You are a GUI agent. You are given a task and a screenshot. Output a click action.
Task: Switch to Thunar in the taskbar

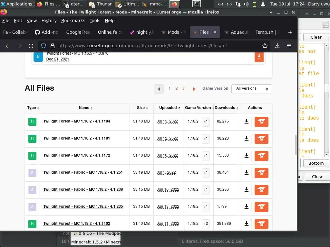[101, 4]
